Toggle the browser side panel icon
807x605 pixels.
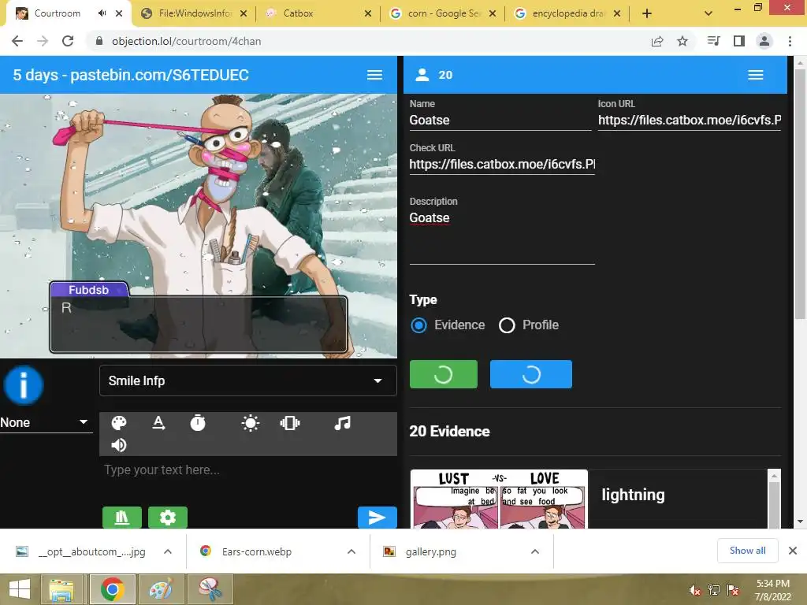739,41
